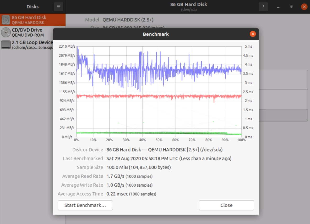The image size is (310, 224).
Task: Open the Disks hamburger application menu
Action: coord(58,7)
